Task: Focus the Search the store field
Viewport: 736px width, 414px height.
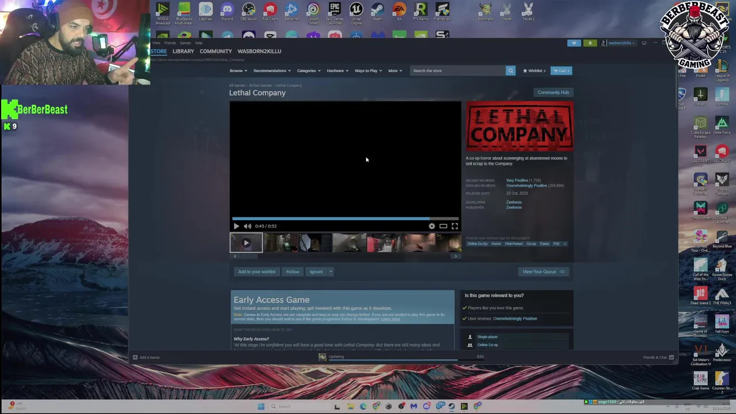Action: (x=458, y=71)
